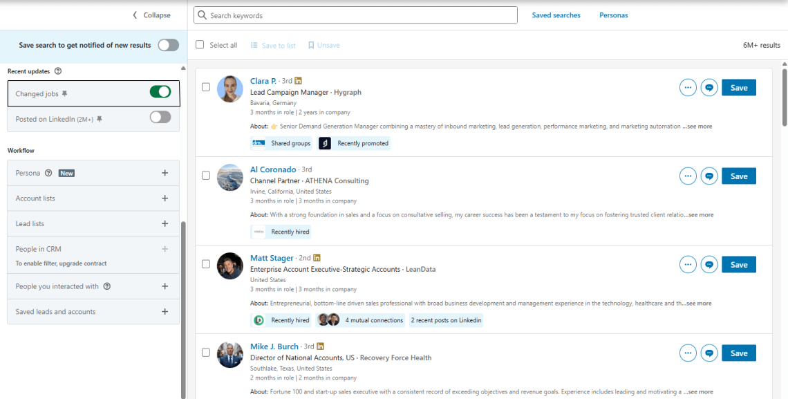Click help icon beside Recent updates

click(x=58, y=71)
